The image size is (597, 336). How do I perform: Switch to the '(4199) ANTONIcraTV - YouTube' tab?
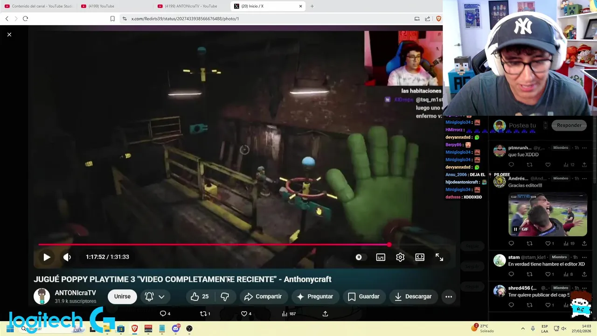(191, 6)
